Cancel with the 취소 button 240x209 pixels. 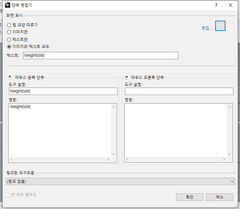tap(219, 197)
